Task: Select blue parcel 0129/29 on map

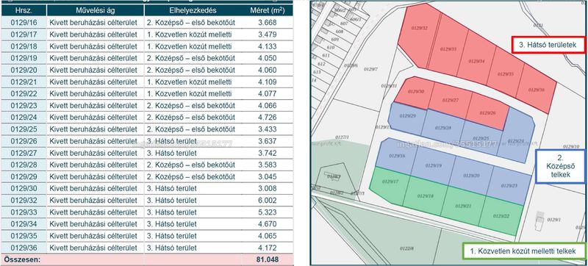Action: tap(407, 118)
